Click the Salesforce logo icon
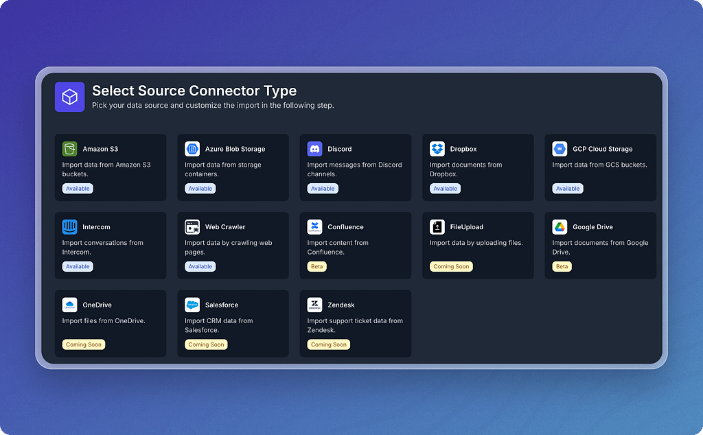Image resolution: width=703 pixels, height=435 pixels. click(192, 305)
